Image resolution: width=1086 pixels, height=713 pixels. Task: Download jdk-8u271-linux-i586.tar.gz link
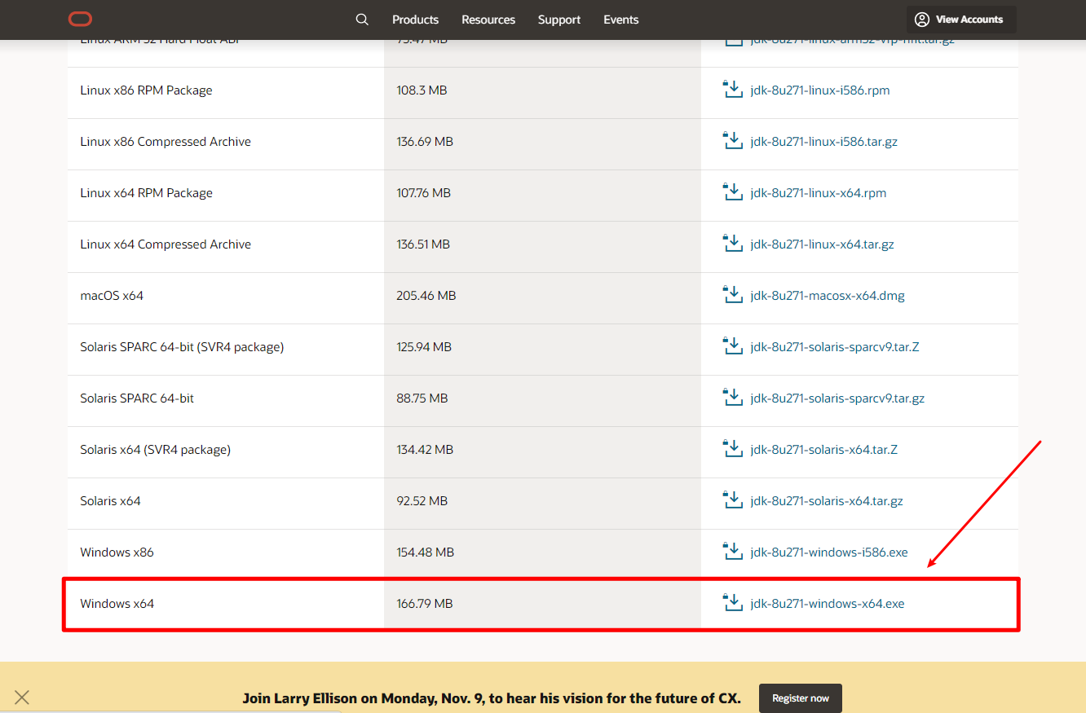click(824, 142)
